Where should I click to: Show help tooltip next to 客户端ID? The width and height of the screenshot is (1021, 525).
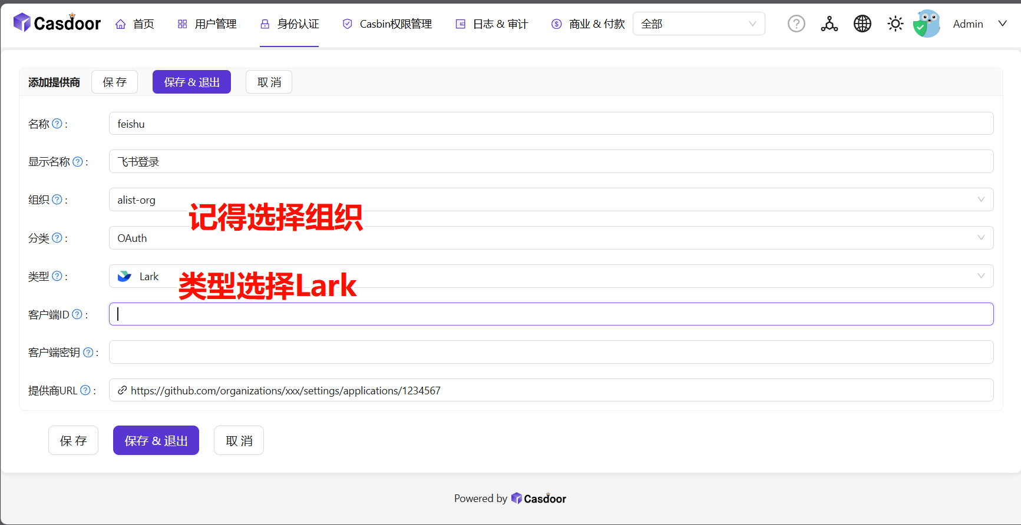(x=77, y=314)
